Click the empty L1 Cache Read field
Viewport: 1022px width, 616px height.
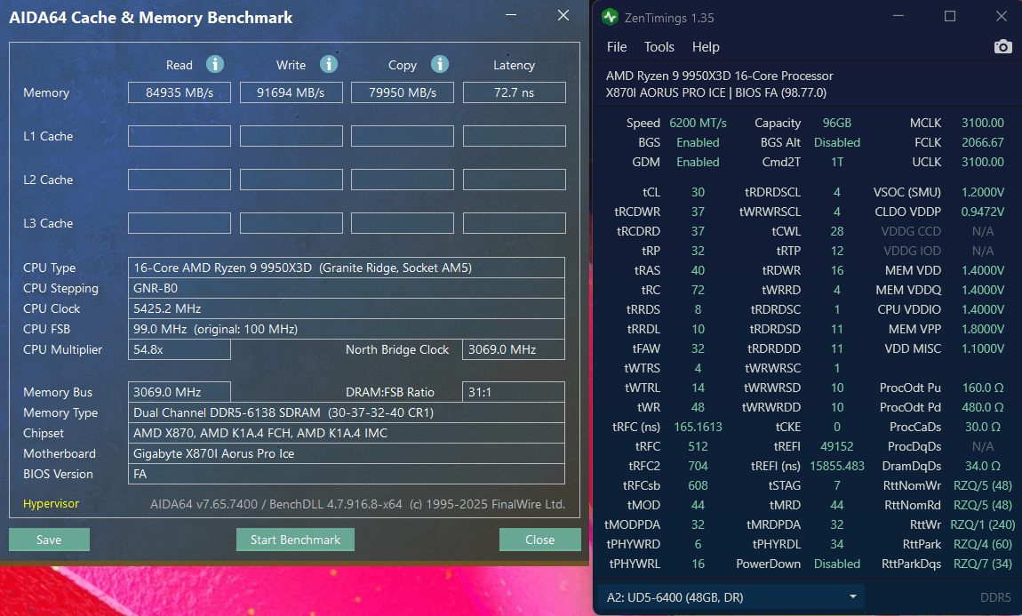pyautogui.click(x=180, y=136)
